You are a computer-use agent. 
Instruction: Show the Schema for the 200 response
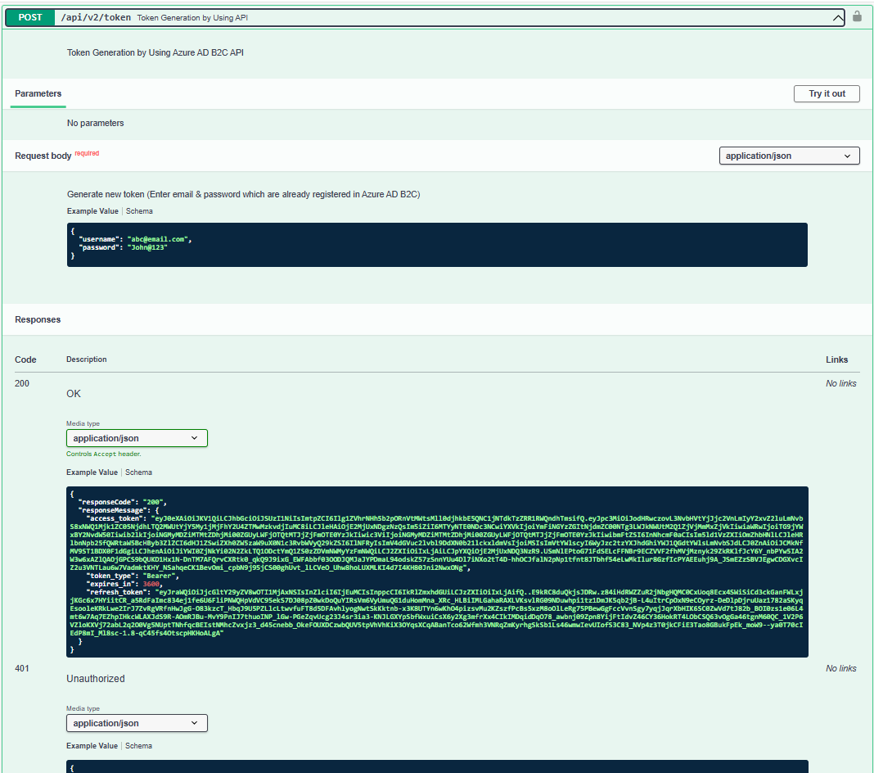click(139, 472)
